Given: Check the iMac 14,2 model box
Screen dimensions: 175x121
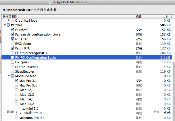Looking at the screenshot, I should [x=17, y=104].
